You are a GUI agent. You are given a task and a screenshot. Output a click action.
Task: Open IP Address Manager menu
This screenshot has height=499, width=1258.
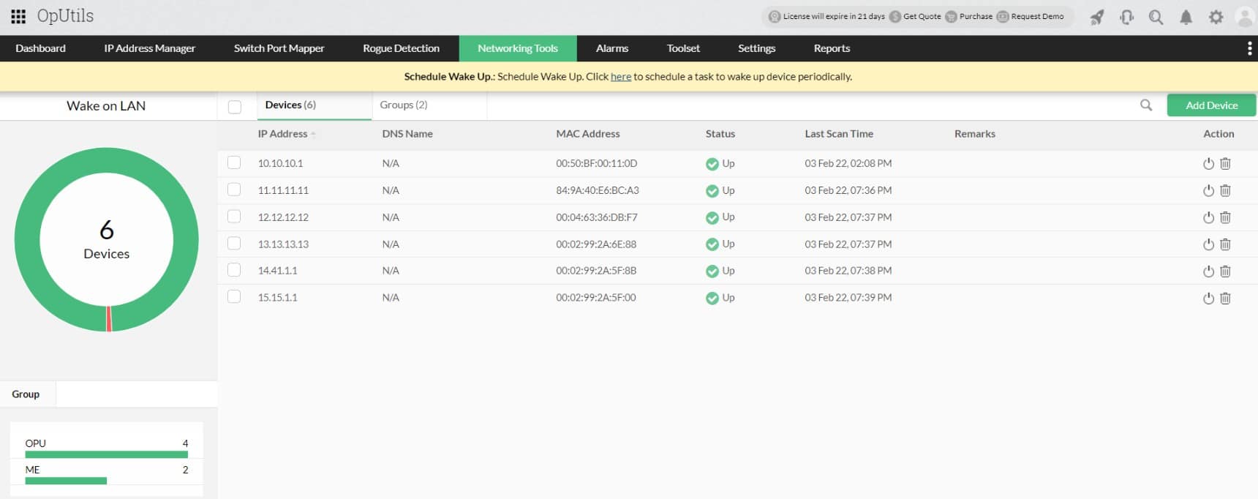pos(149,48)
